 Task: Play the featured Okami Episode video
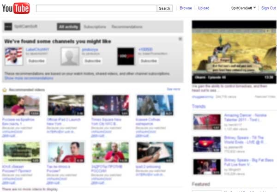(x=234, y=52)
